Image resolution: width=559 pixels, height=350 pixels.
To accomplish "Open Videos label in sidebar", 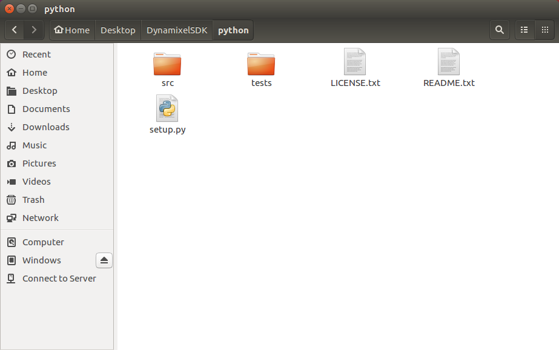I will click(36, 182).
